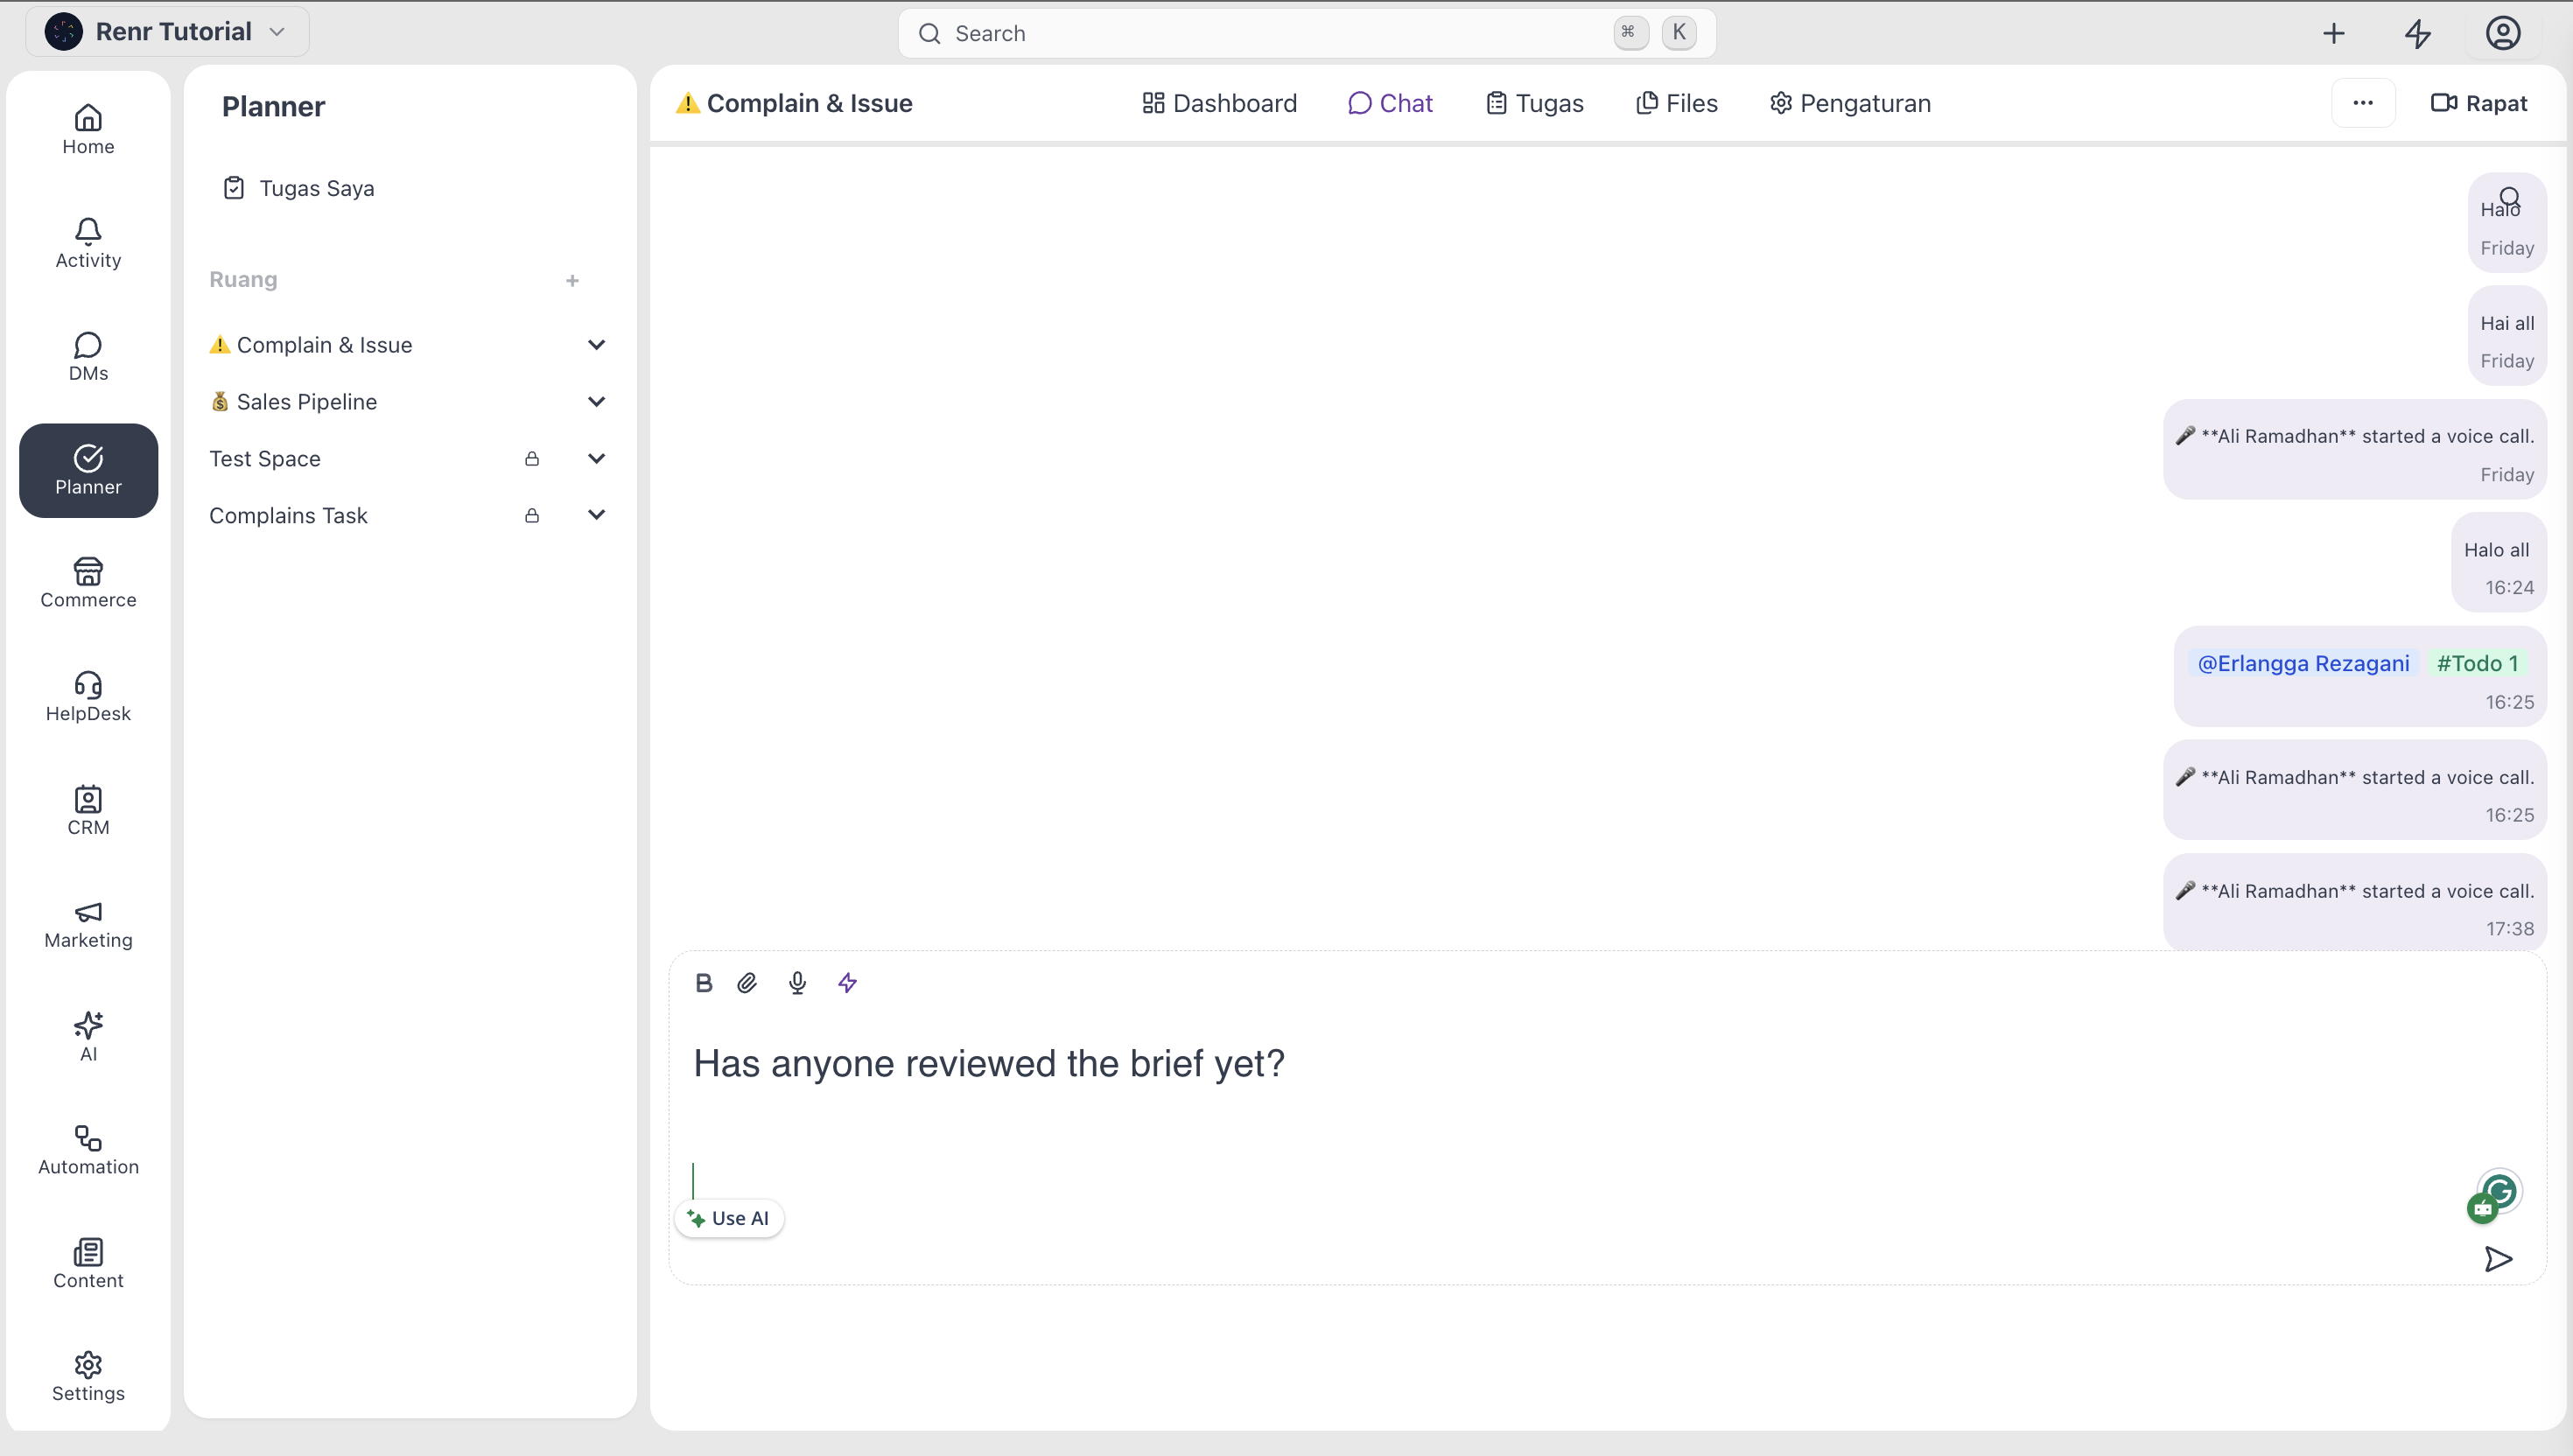
Task: Open the three-dots more options menu
Action: 2363,103
